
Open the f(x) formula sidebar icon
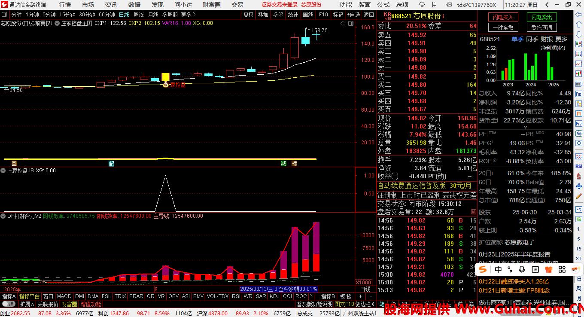pyautogui.click(x=578, y=133)
